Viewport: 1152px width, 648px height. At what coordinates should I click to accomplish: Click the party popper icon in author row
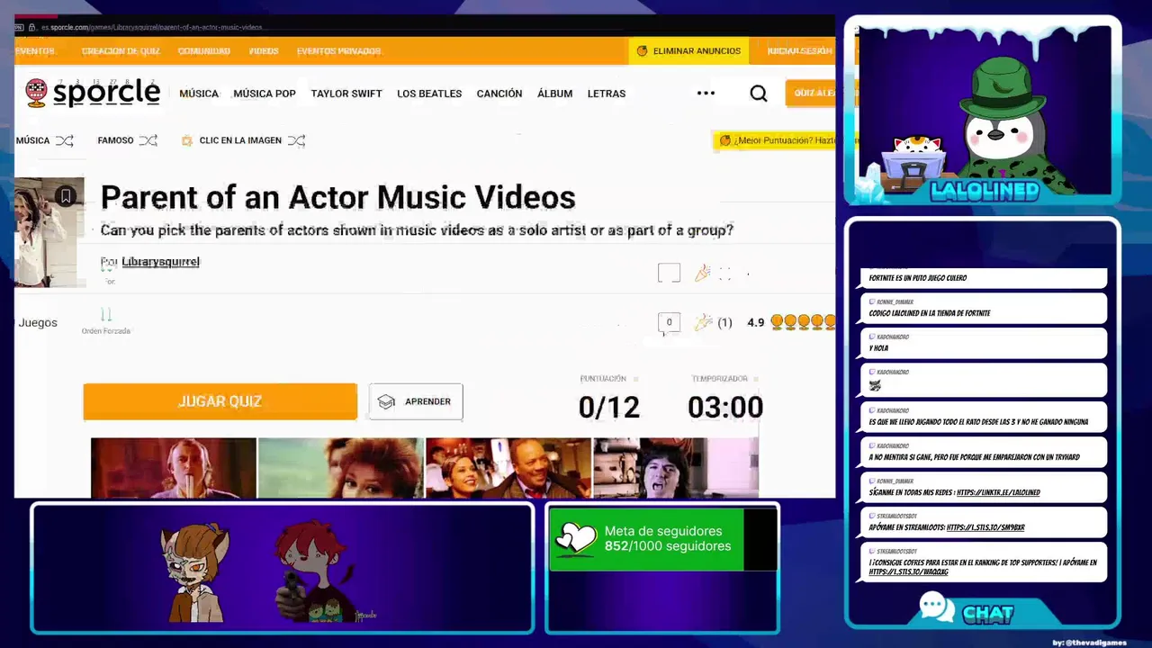pyautogui.click(x=703, y=273)
